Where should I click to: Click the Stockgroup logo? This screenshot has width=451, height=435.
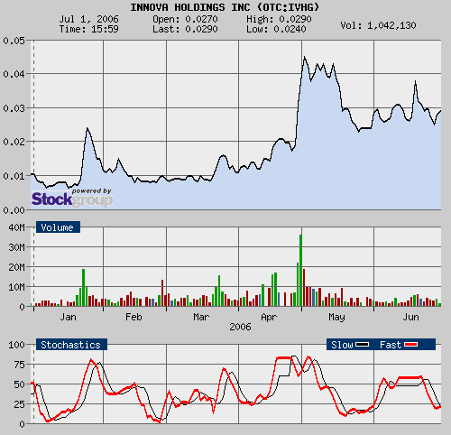(72, 198)
